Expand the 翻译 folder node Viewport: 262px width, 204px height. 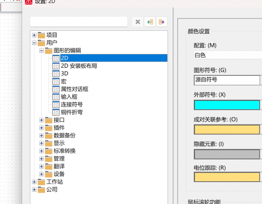pyautogui.click(x=42, y=166)
